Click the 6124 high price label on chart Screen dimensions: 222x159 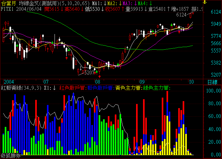pos(181,15)
